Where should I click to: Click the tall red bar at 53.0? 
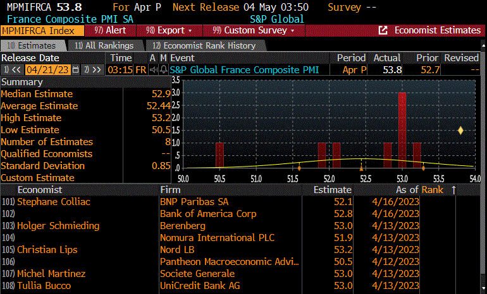402,130
